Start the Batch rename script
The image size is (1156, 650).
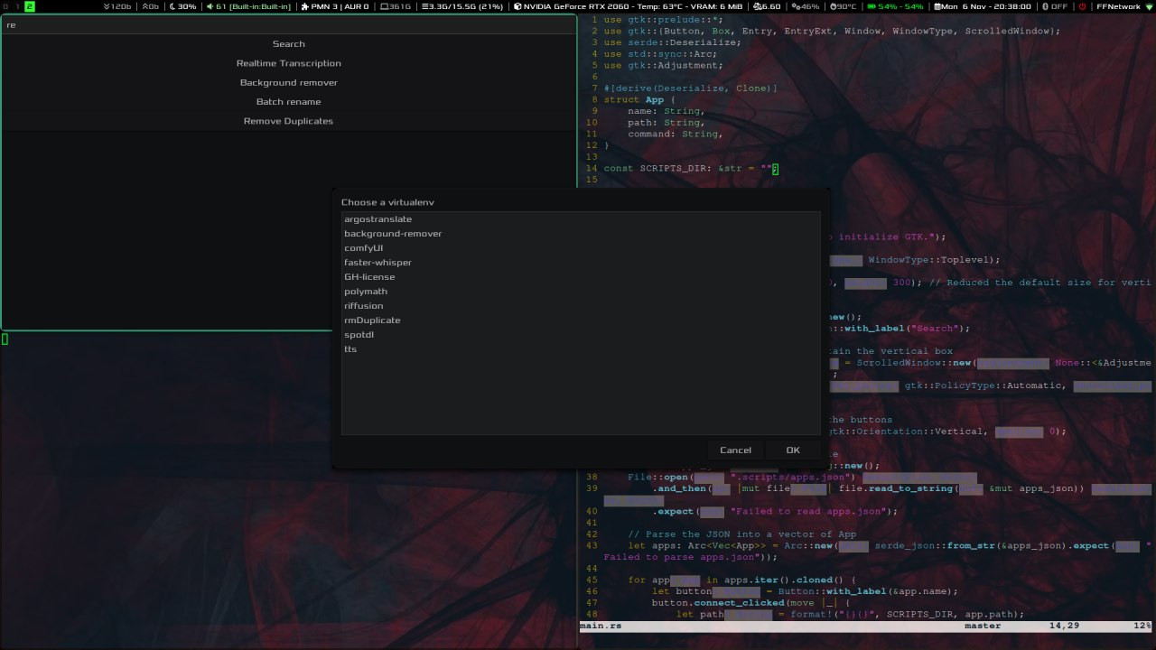click(289, 102)
